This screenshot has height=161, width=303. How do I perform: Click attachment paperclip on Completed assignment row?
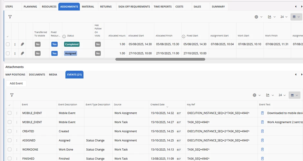coord(23,44)
